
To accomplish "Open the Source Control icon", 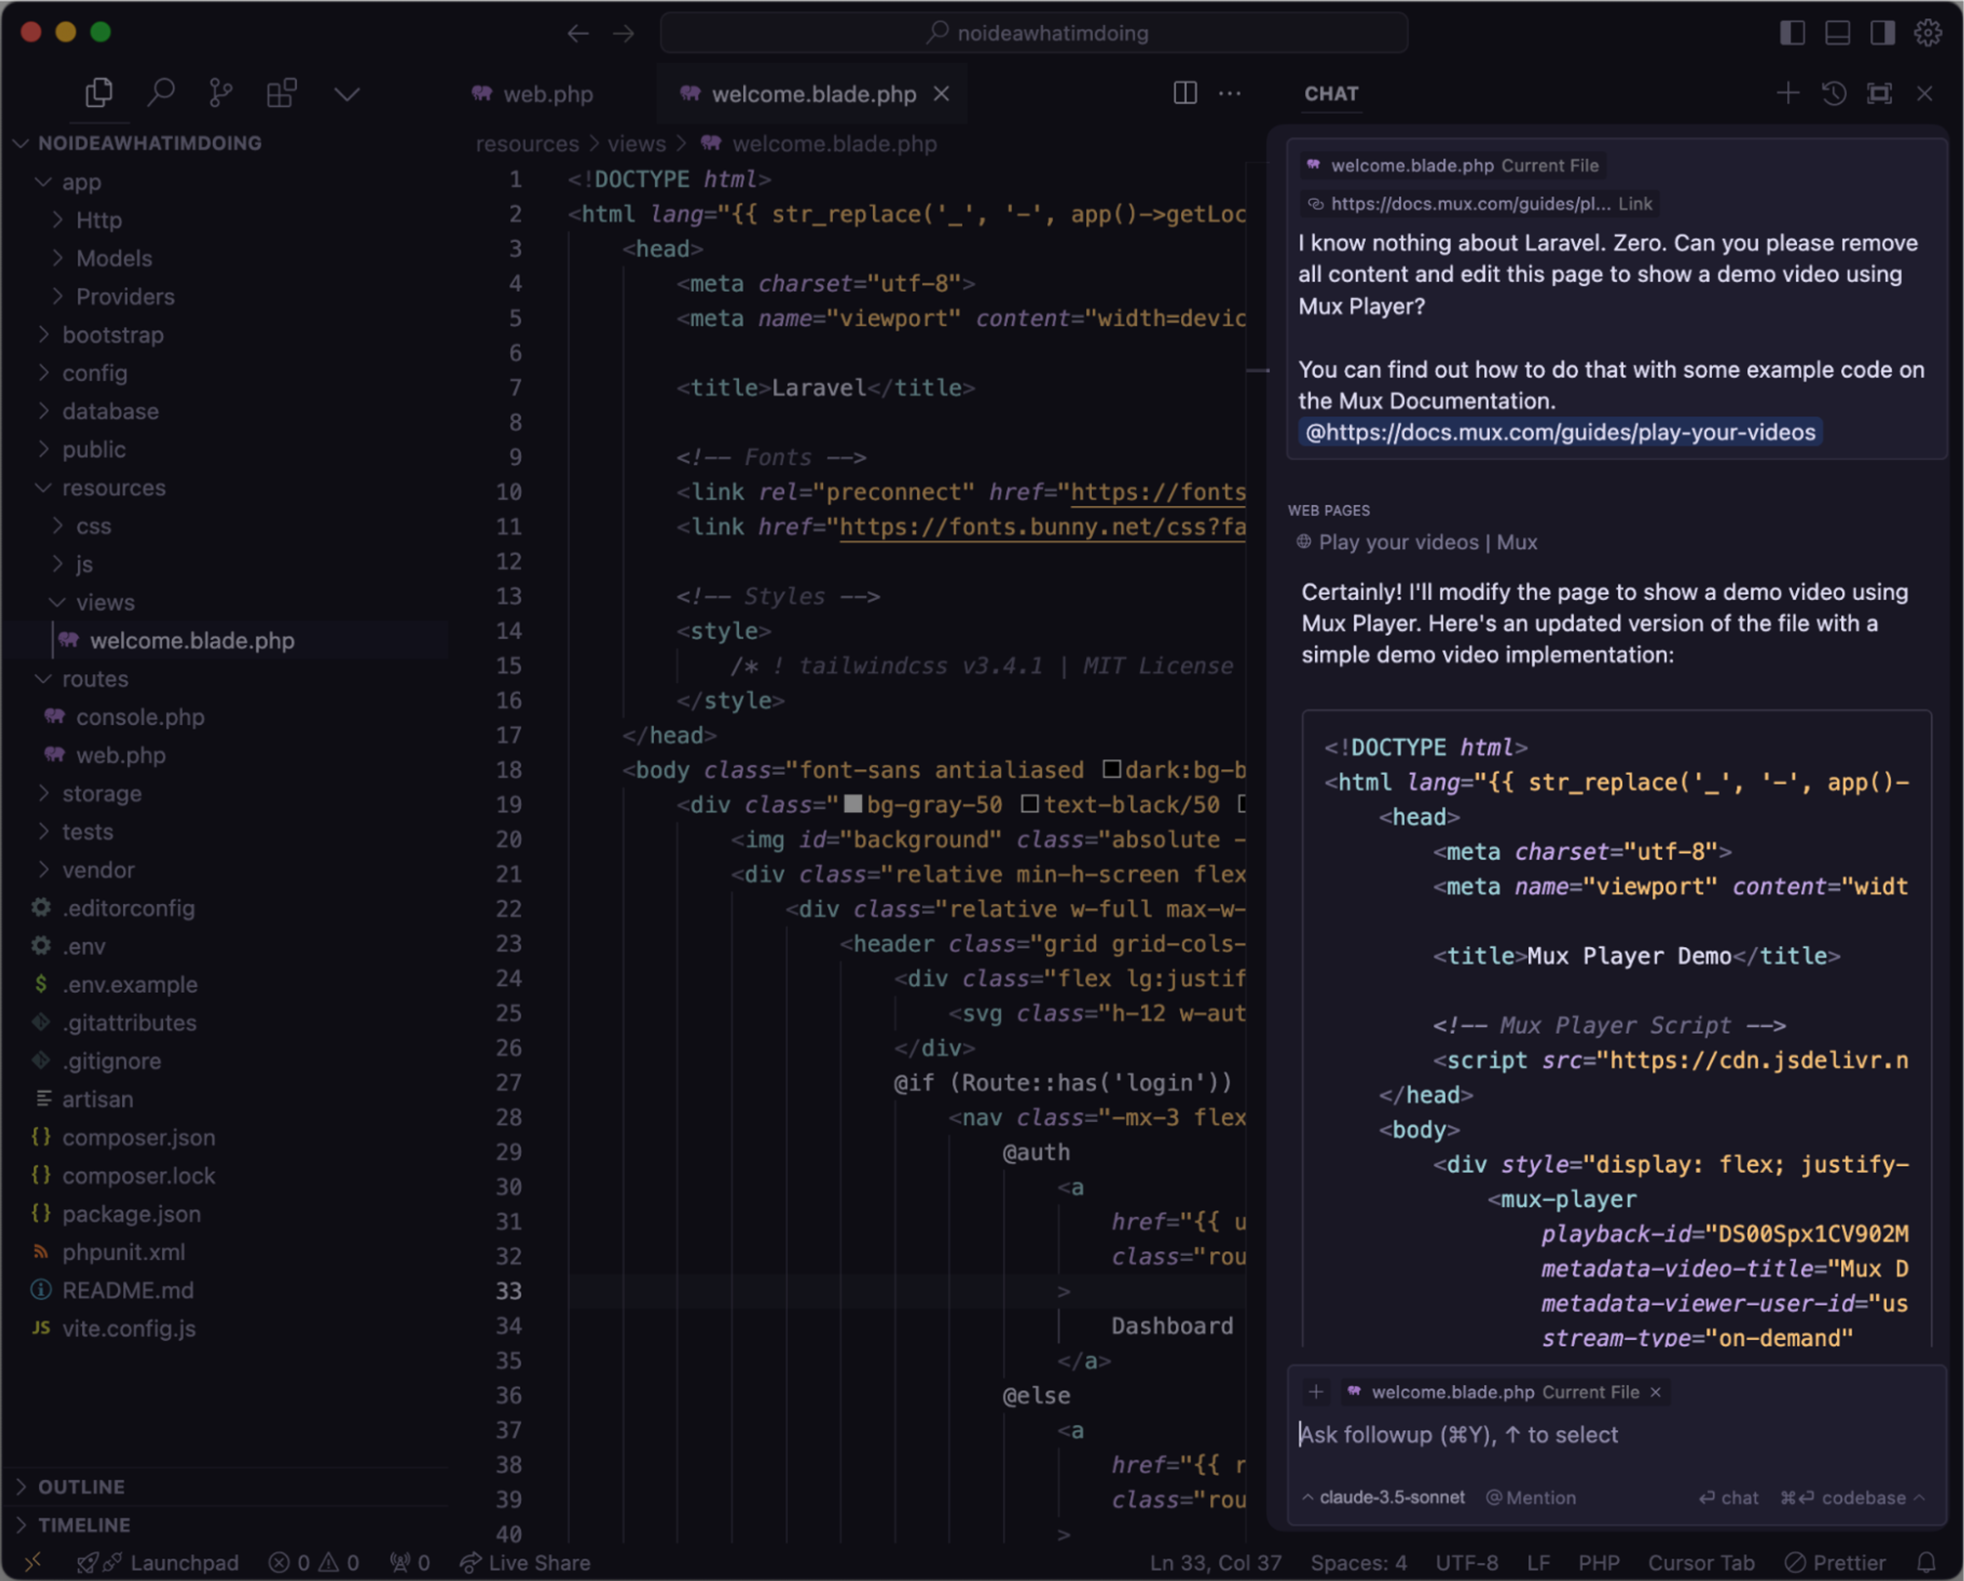I will (x=220, y=93).
